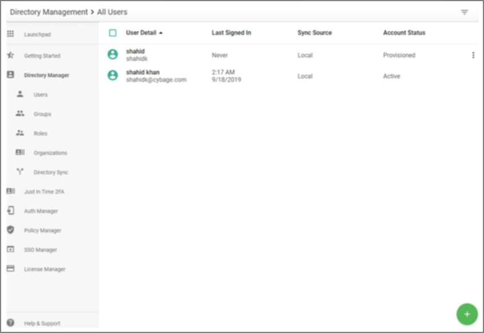Click the 2:17 AM sign-in time

tap(223, 72)
